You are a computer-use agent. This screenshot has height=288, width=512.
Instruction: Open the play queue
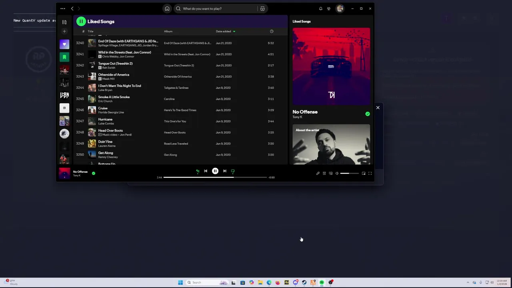324,173
